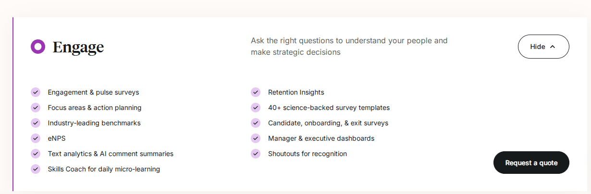
Task: Click checkmark icon next to Skills Coach
Action: coord(36,169)
